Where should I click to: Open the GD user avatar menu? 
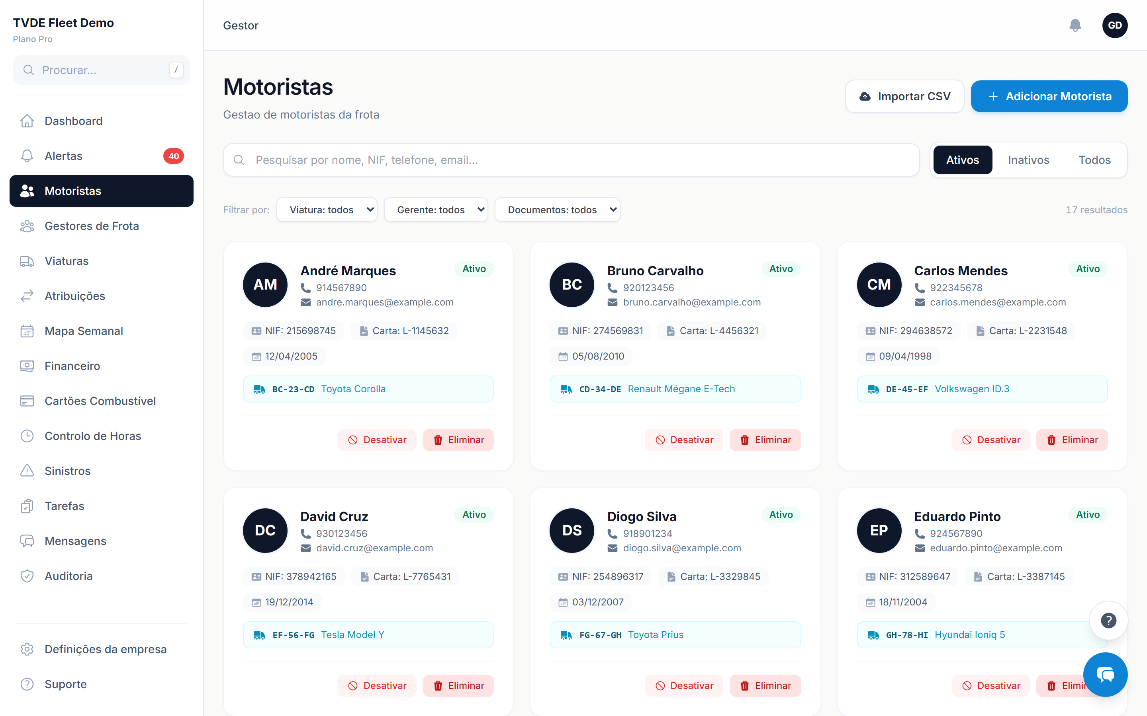(1115, 25)
